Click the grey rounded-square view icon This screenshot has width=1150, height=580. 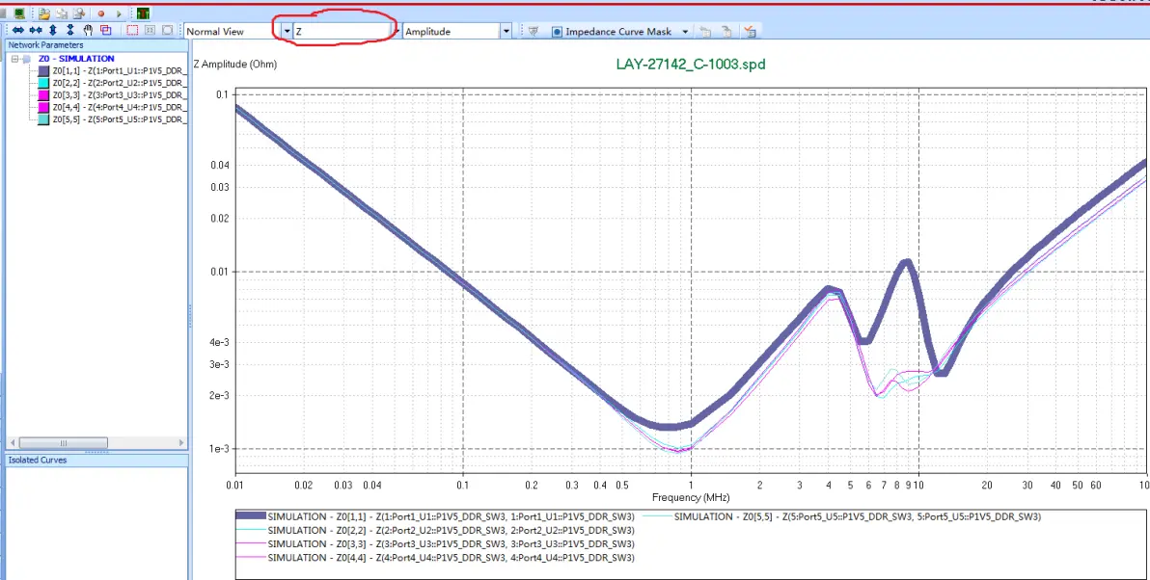pos(167,31)
